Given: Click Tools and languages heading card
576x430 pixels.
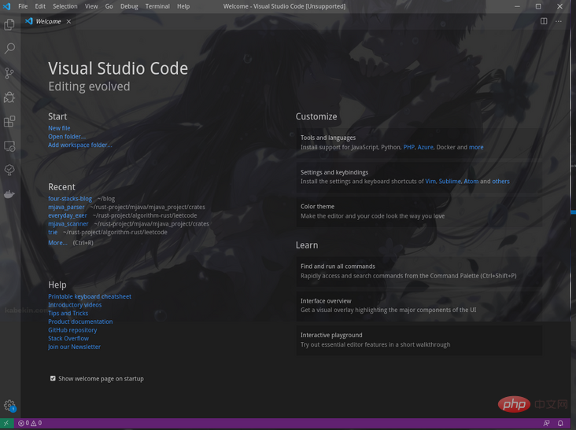Looking at the screenshot, I should click(x=419, y=142).
